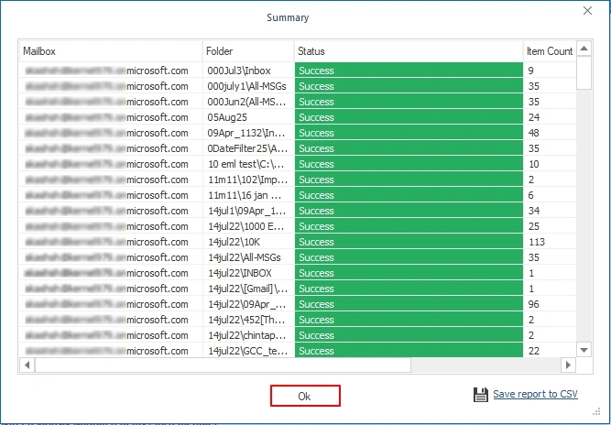Click Success status for 10 eml test row
The height and width of the screenshot is (425, 611).
pyautogui.click(x=408, y=164)
